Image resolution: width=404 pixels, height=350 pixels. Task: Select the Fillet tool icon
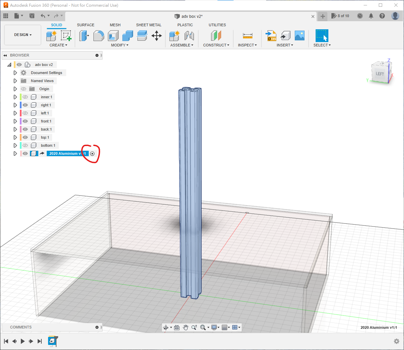[x=98, y=35]
